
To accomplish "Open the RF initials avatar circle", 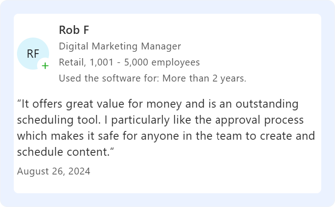I will pyautogui.click(x=33, y=54).
